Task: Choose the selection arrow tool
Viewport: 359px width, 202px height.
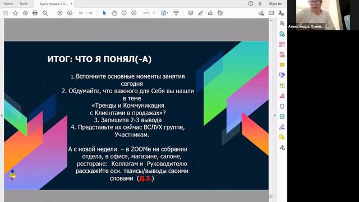Action: click(x=104, y=13)
